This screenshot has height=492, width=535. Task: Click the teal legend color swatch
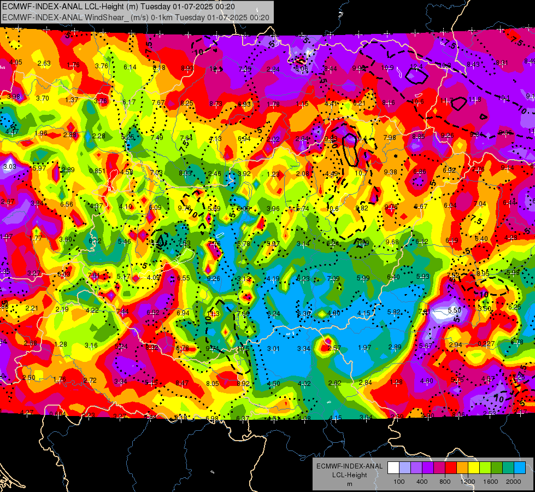pyautogui.click(x=508, y=468)
